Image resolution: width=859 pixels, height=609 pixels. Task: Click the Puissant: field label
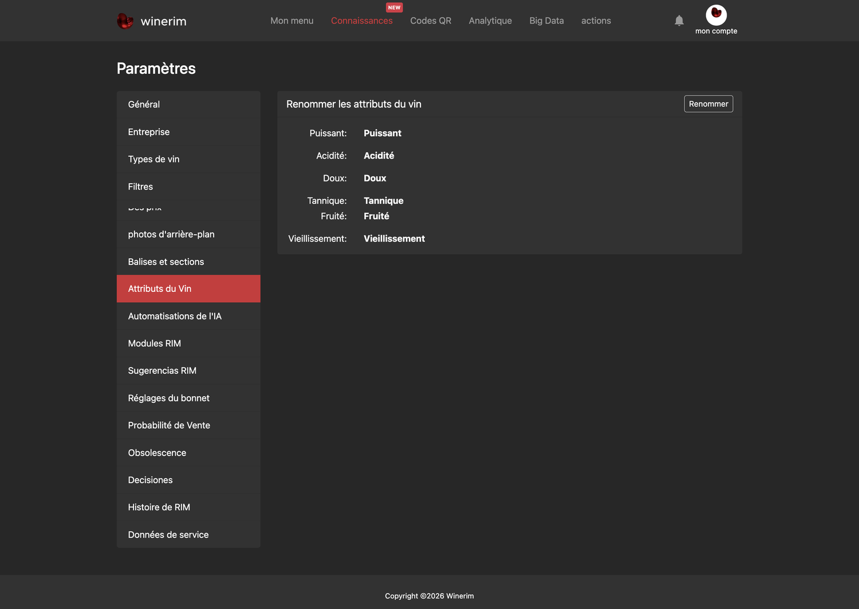coord(328,133)
